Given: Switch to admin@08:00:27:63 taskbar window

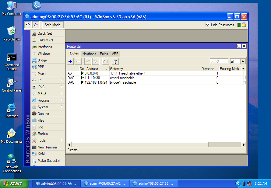Looking at the screenshot, I should point(154,183).
